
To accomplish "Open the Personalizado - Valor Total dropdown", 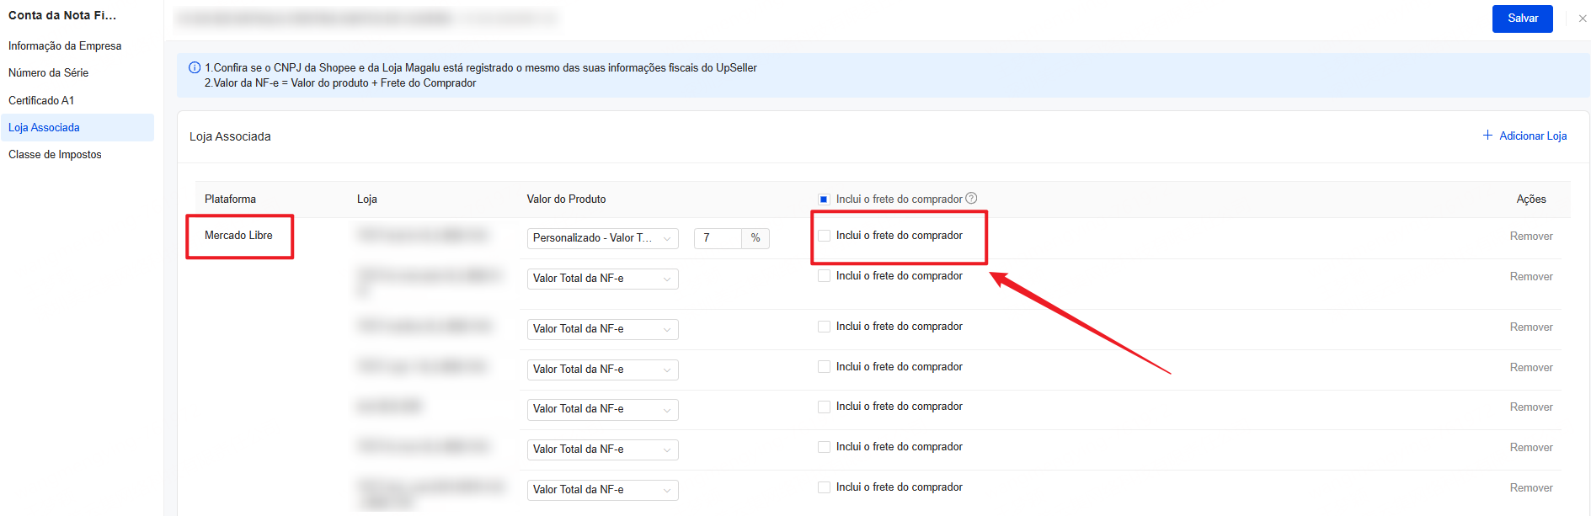I will [x=602, y=238].
